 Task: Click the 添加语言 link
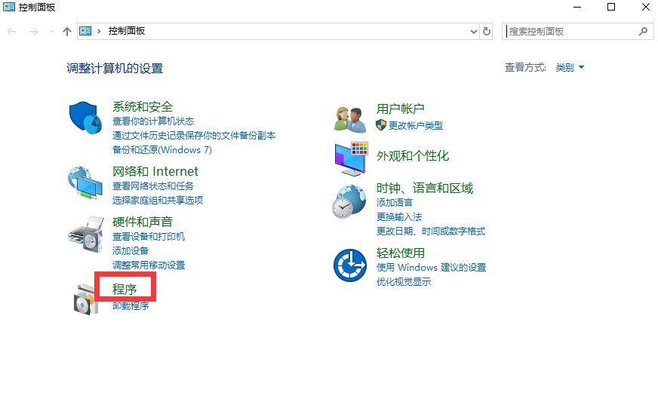(x=395, y=203)
